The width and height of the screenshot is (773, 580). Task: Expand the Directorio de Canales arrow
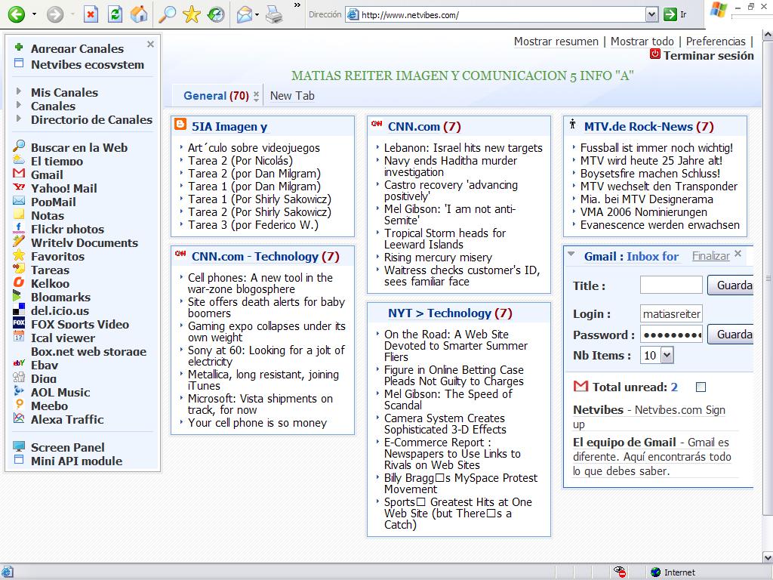coord(19,119)
